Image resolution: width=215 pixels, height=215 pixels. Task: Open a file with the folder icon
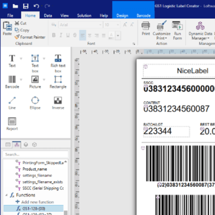15,6
